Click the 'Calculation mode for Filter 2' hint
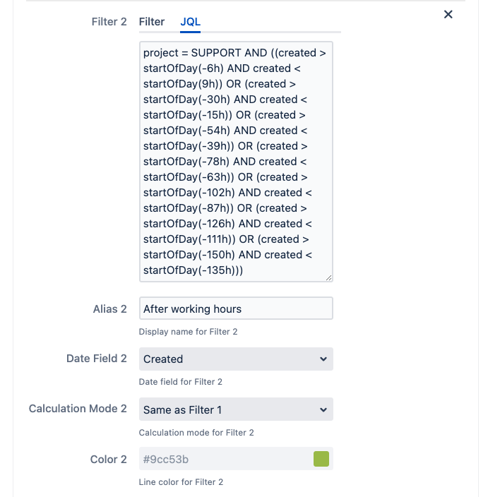The height and width of the screenshot is (497, 488). 196,432
